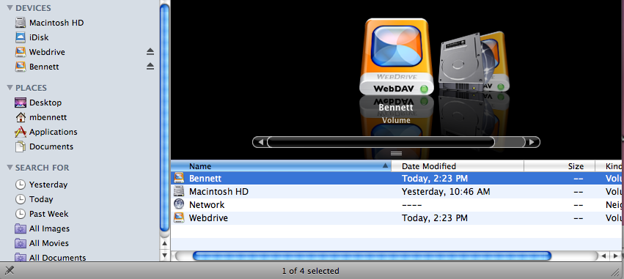The width and height of the screenshot is (624, 279).
Task: Select the Webdrive name in the file list
Action: pyautogui.click(x=208, y=217)
